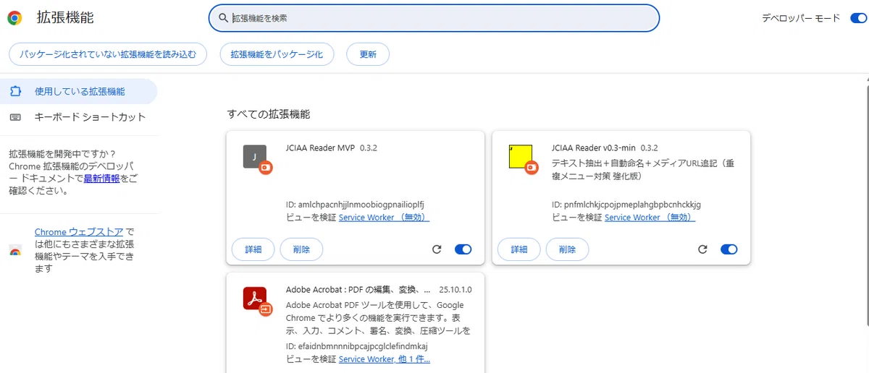Click the Adobe Acrobat : PDF の編集 title

pos(358,290)
